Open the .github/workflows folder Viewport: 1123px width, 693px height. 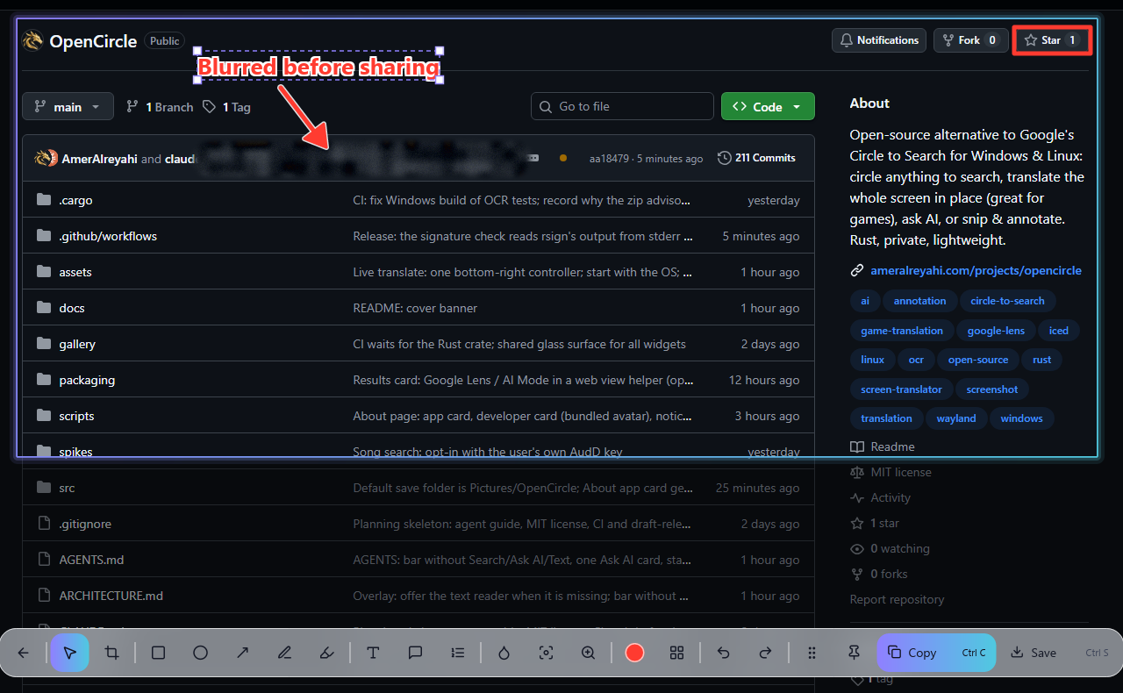(108, 236)
